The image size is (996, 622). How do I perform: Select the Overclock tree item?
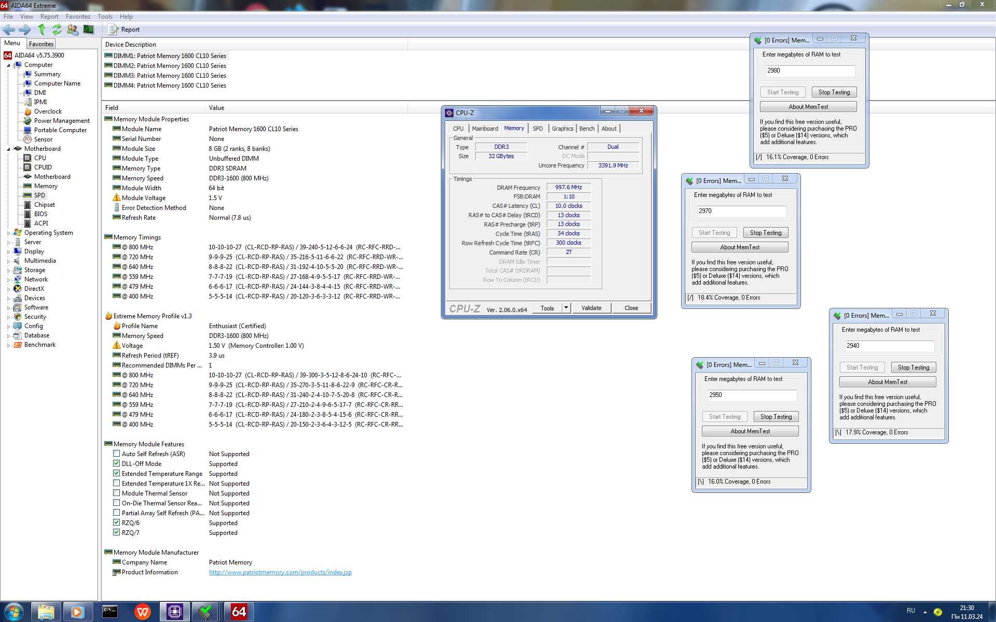pyautogui.click(x=48, y=111)
